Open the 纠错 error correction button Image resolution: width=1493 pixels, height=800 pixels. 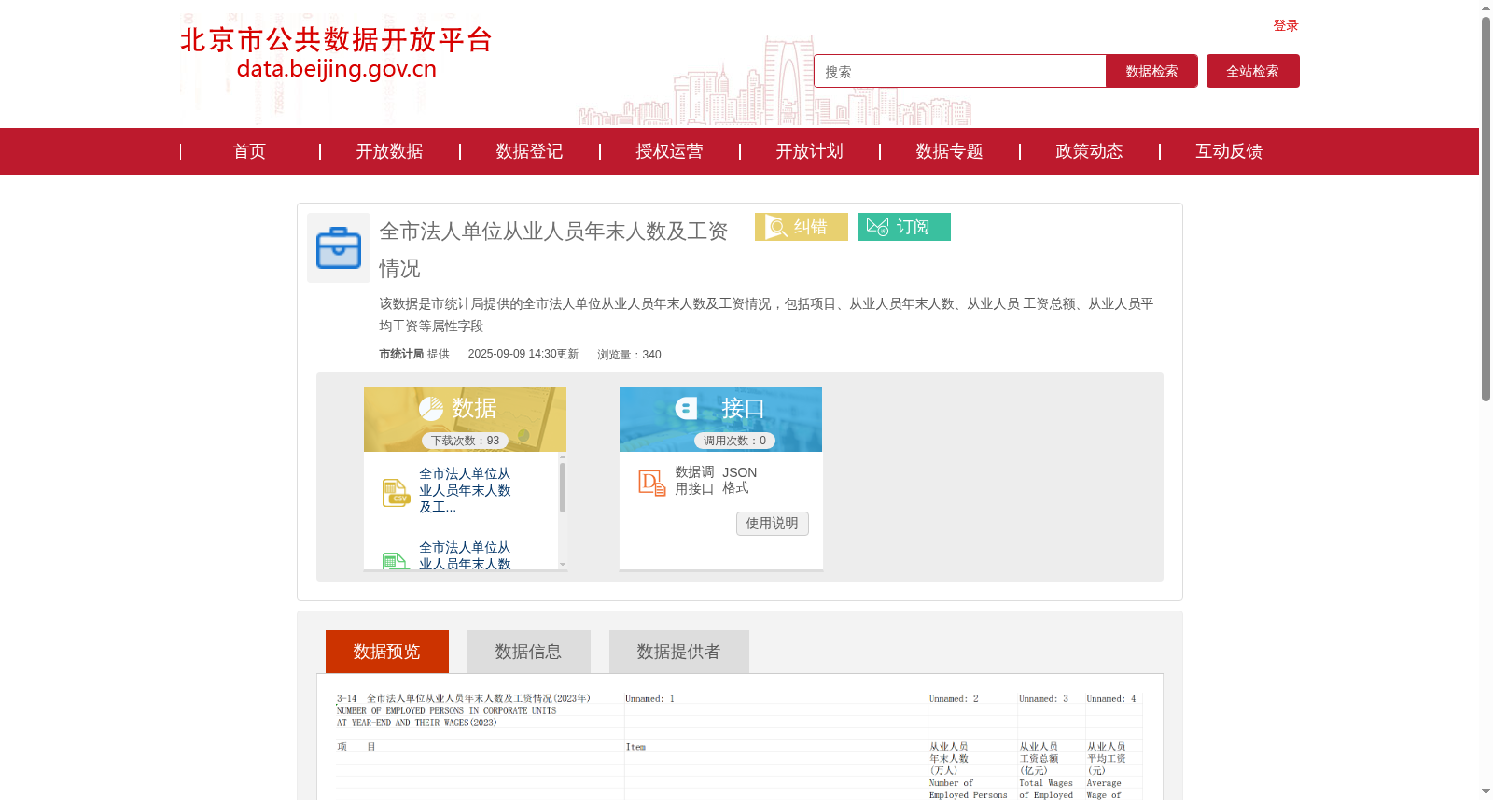pos(802,227)
